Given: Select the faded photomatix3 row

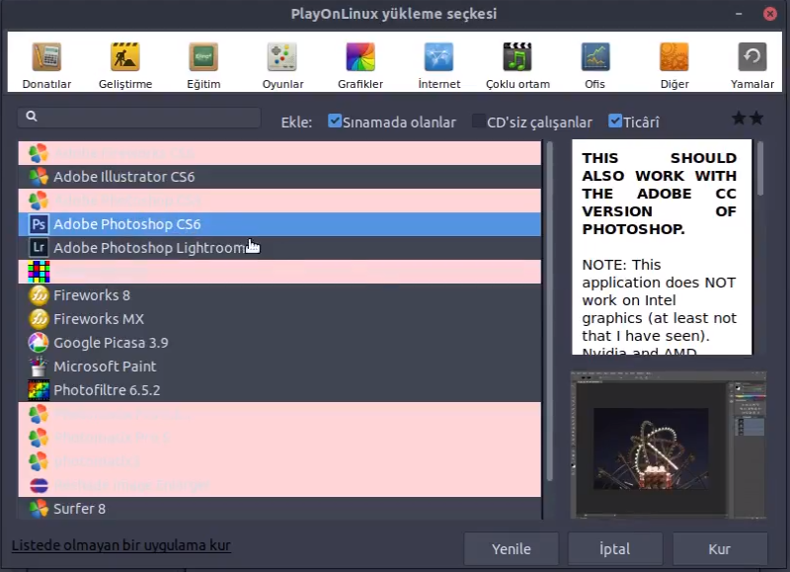Looking at the screenshot, I should pos(279,461).
